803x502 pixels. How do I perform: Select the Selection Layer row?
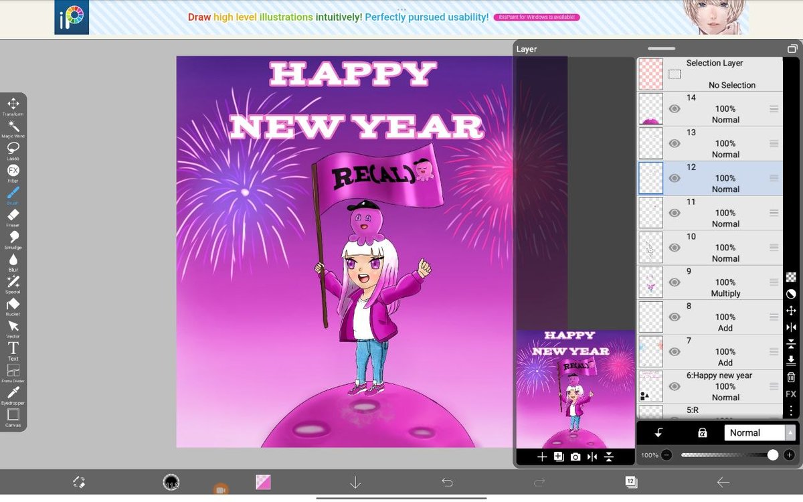709,74
